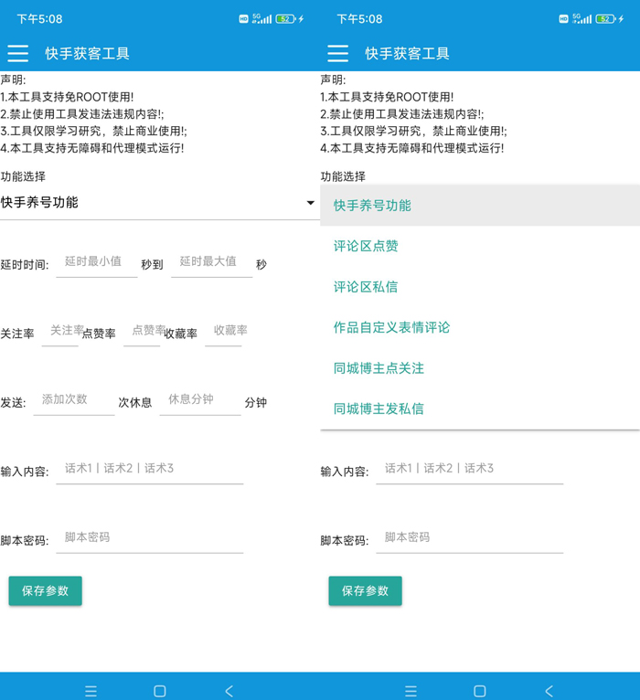Choose 同城博主点关注 option
Image resolution: width=640 pixels, height=700 pixels.
point(379,368)
